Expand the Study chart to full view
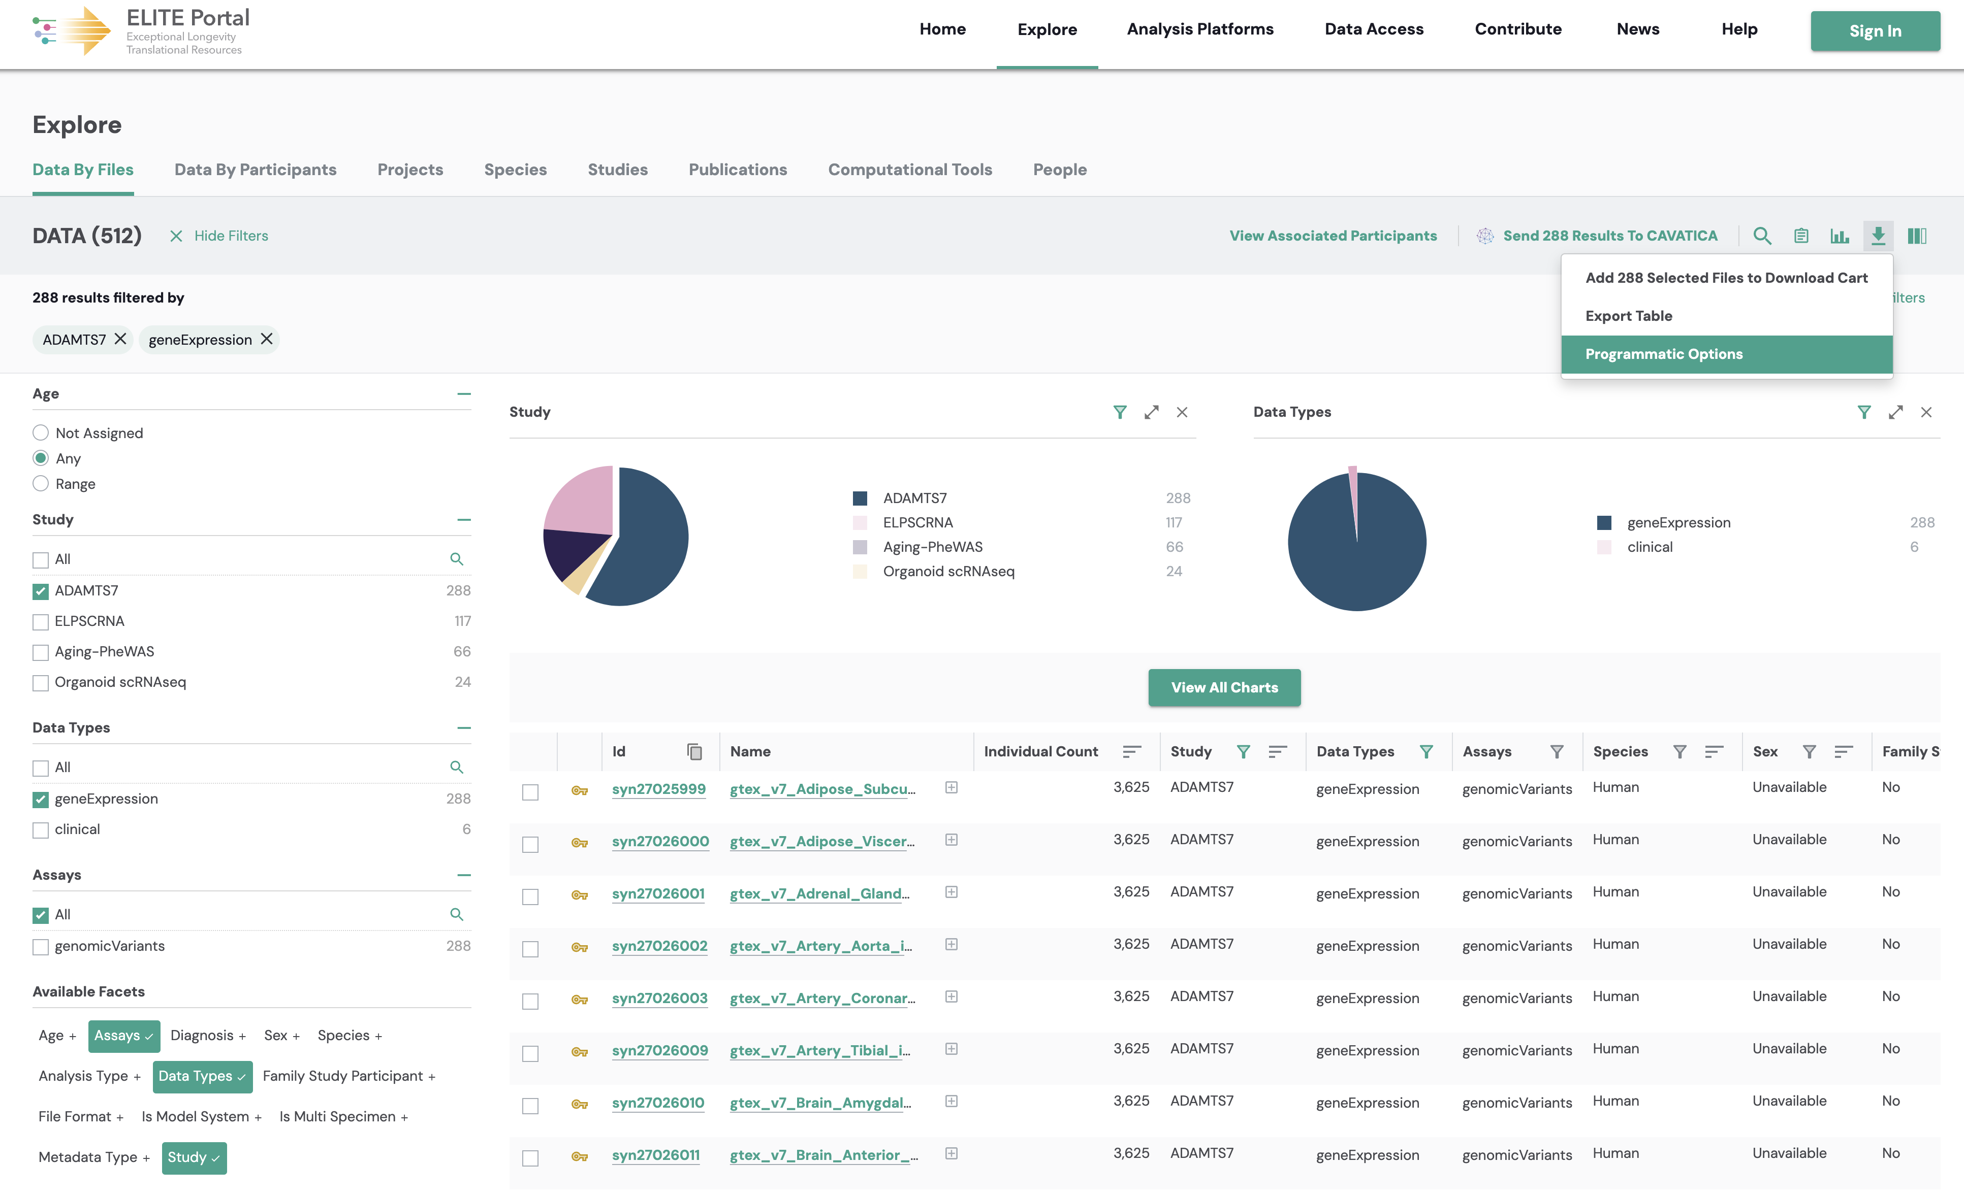Screen dimensions: 1964x1197 [1151, 412]
